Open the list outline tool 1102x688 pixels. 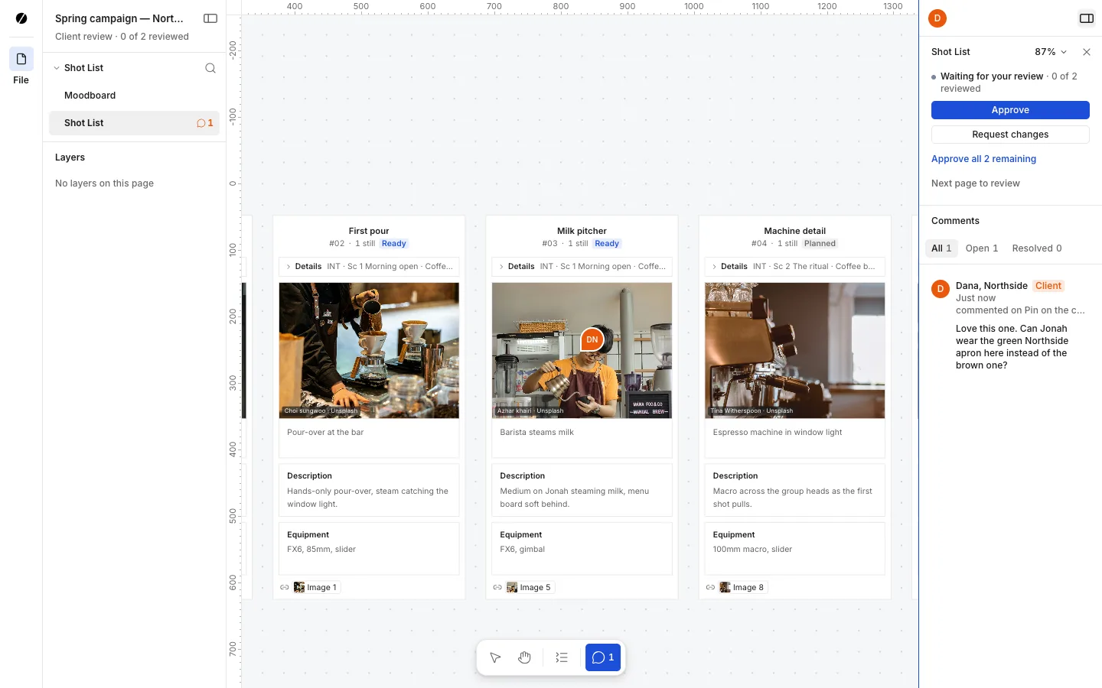point(562,657)
